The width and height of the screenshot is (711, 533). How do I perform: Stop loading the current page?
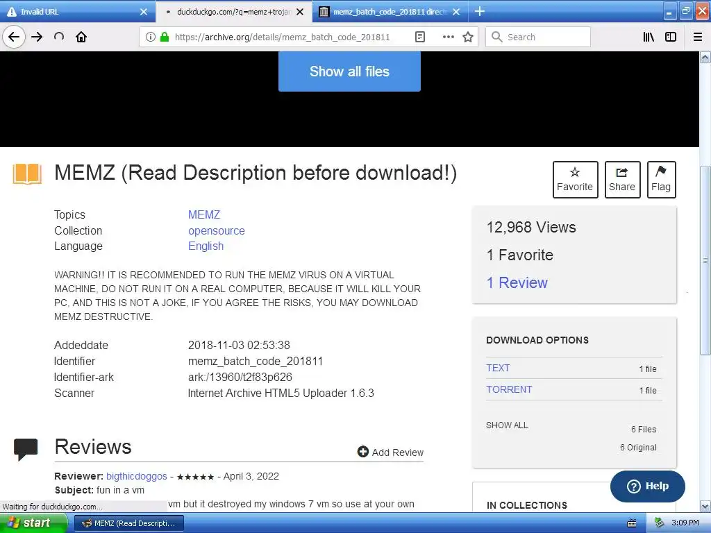(59, 37)
